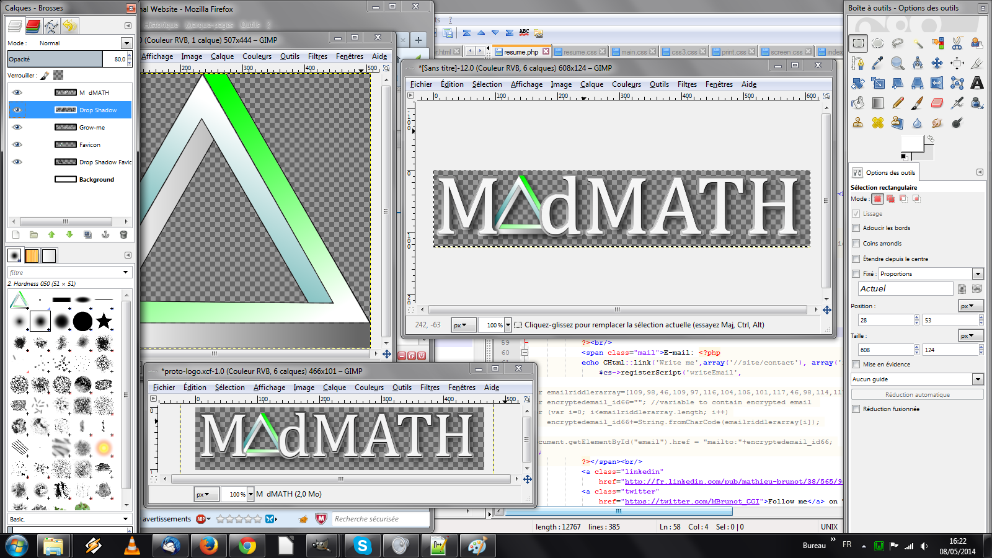Open Skype from the Windows taskbar
This screenshot has height=558, width=992.
tap(362, 546)
